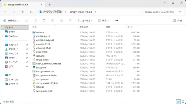Go back with the left arrow

pos(5,12)
